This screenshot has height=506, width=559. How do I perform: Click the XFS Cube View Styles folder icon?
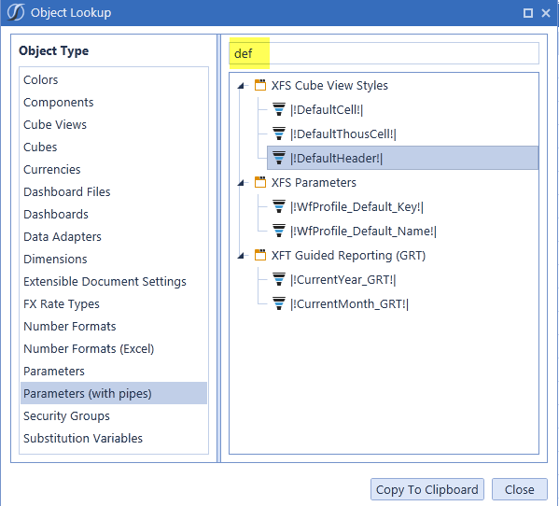pyautogui.click(x=260, y=85)
